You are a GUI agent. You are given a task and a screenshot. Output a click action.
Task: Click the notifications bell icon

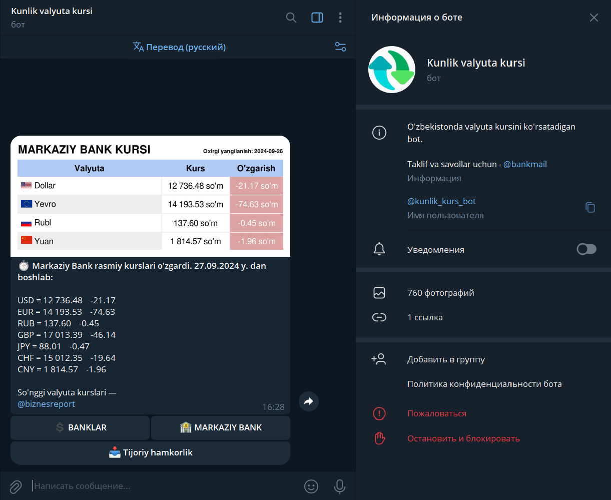(379, 249)
